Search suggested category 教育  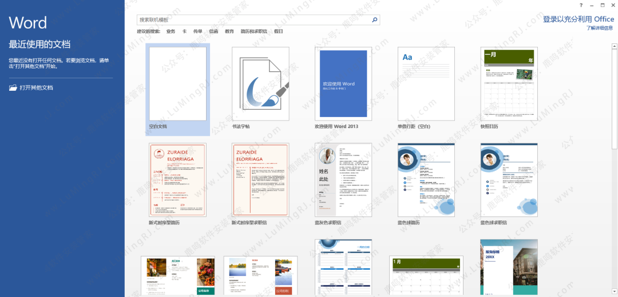[229, 31]
